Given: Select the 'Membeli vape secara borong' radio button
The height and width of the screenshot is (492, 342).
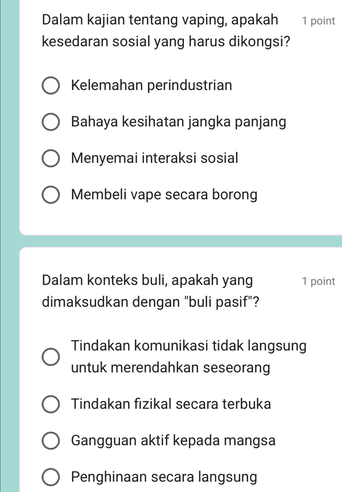Looking at the screenshot, I should click(51, 195).
